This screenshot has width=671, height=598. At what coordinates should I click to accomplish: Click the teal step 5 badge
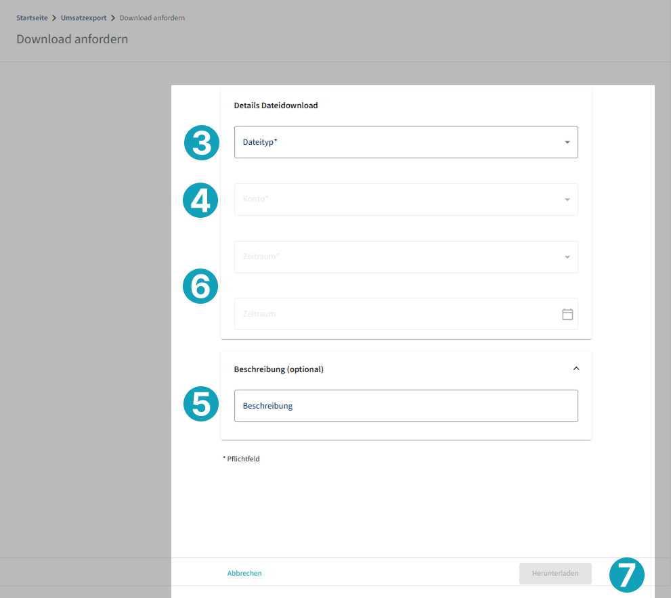201,404
